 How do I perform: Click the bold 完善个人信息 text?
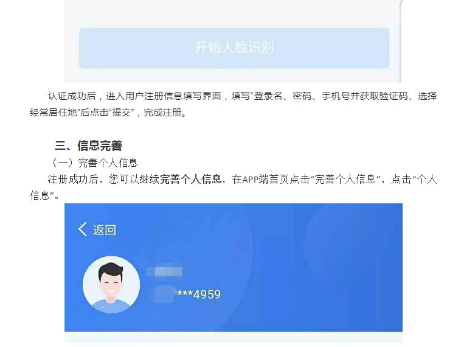click(190, 179)
